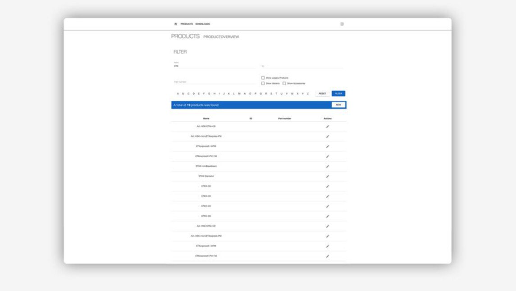Open the Products menu item
The height and width of the screenshot is (291, 516).
click(187, 24)
